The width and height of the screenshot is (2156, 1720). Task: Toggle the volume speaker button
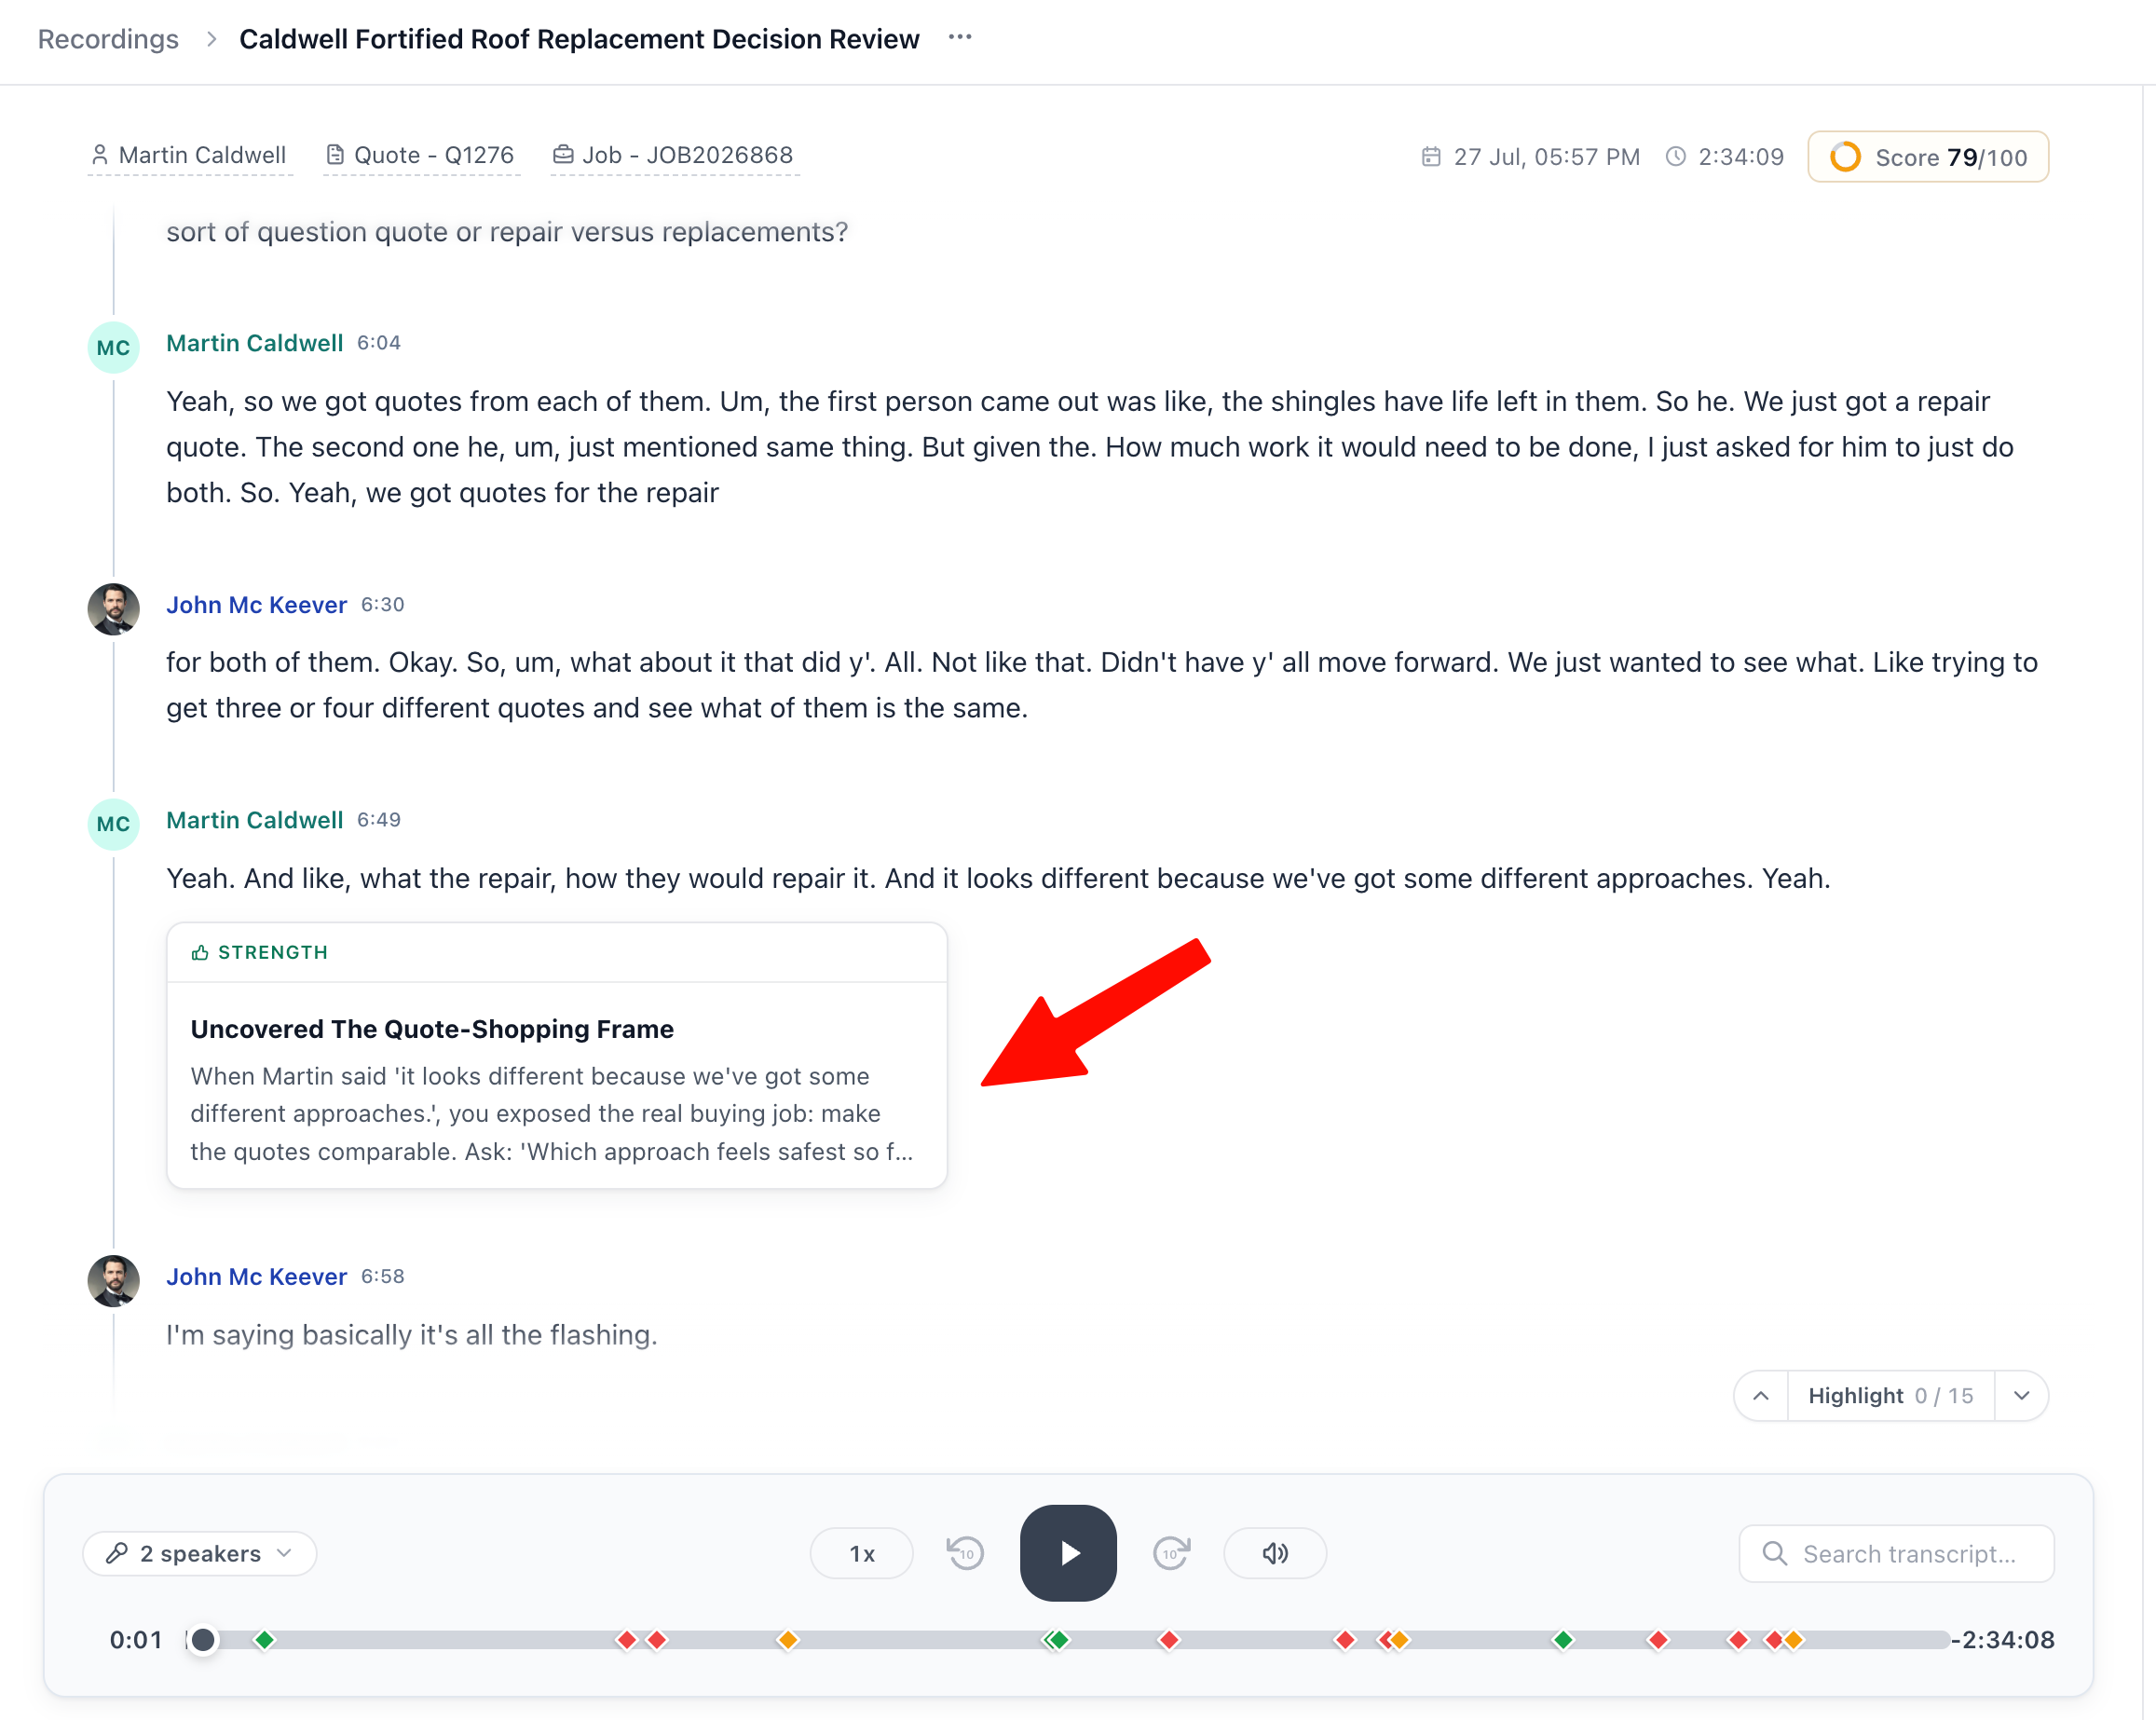click(1275, 1552)
